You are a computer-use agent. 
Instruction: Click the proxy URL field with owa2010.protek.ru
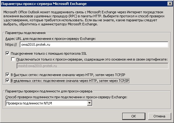(94, 45)
